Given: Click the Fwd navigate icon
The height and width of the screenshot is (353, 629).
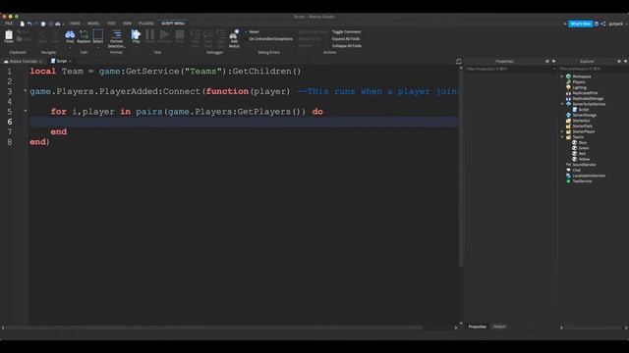Looking at the screenshot, I should coord(55,35).
